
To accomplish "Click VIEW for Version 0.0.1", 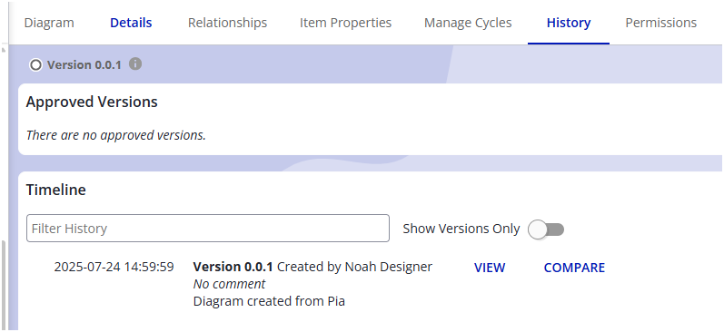I will coord(490,268).
